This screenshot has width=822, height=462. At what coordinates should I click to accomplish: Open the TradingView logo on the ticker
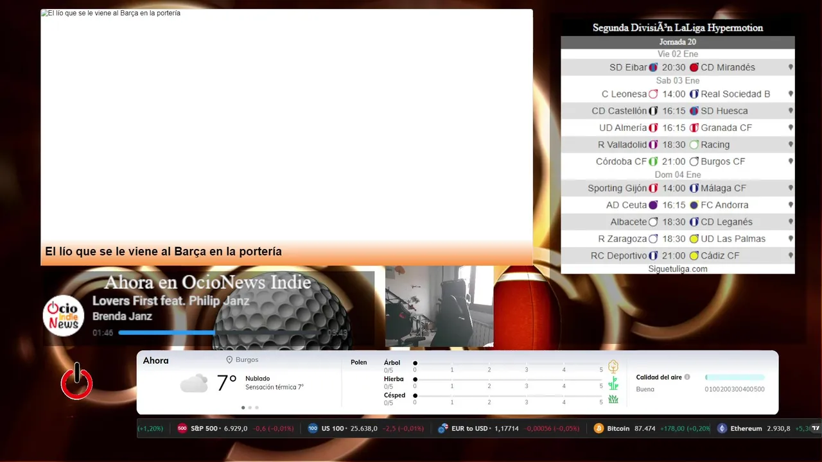tap(816, 429)
